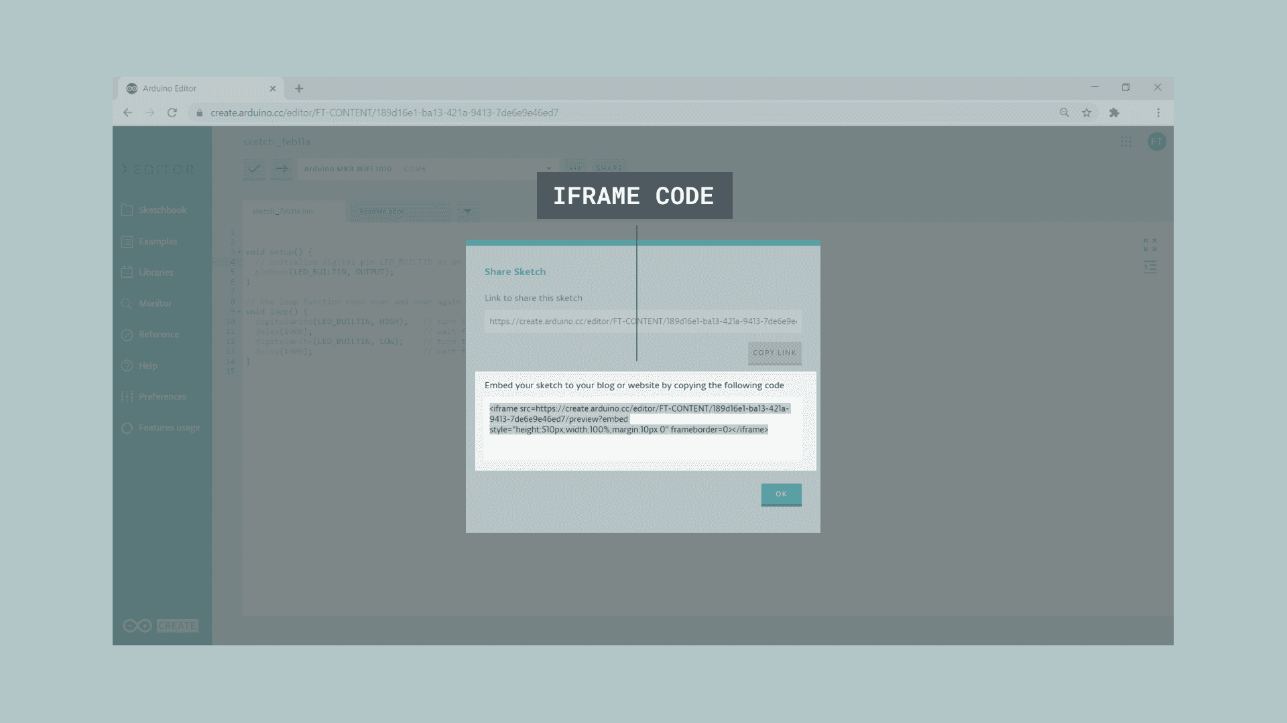Image resolution: width=1287 pixels, height=723 pixels.
Task: Bookmark page with star icon
Action: point(1087,112)
